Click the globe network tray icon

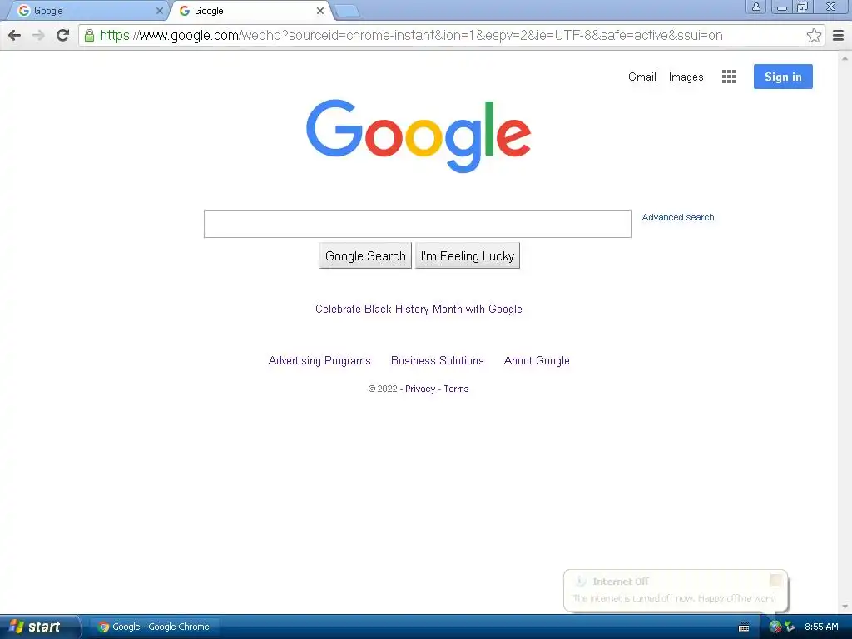coord(775,627)
